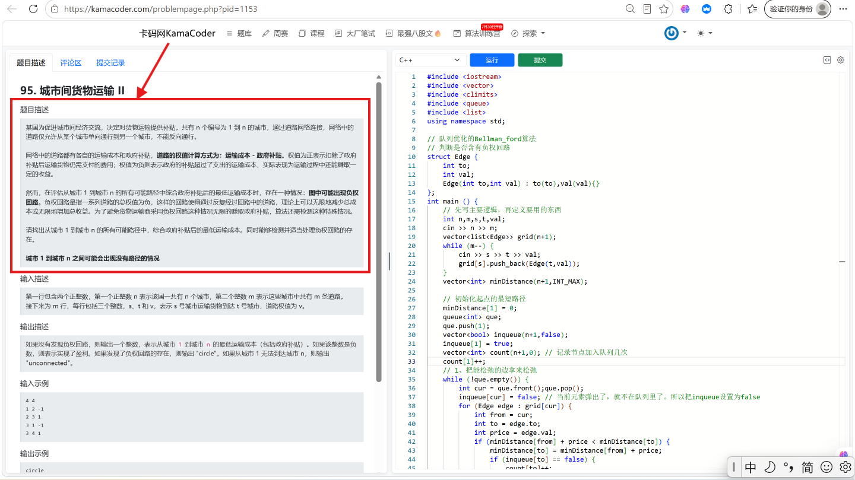Zoom out using the magnifier icon
Screen dimensions: 855x480
pyautogui.click(x=631, y=9)
